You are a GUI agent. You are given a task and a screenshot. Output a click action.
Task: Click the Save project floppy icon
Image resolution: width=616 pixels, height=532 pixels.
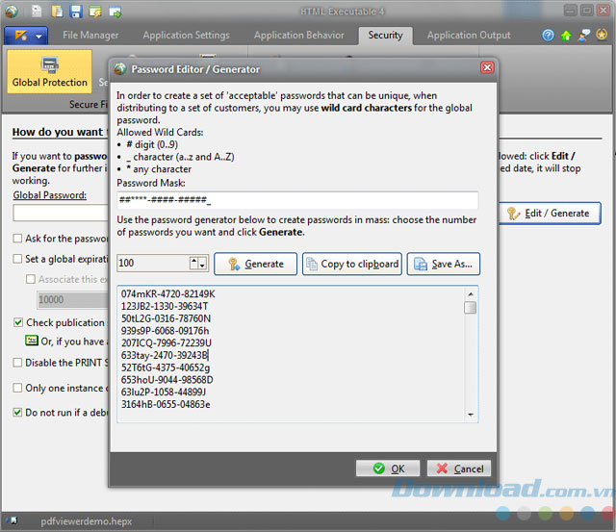76,12
